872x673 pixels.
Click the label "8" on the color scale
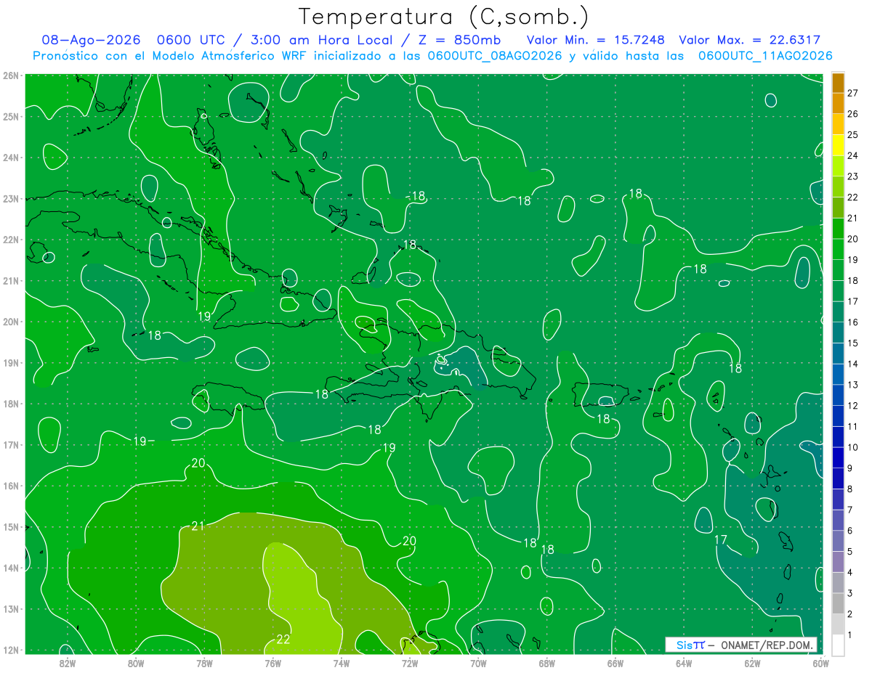[x=850, y=489]
